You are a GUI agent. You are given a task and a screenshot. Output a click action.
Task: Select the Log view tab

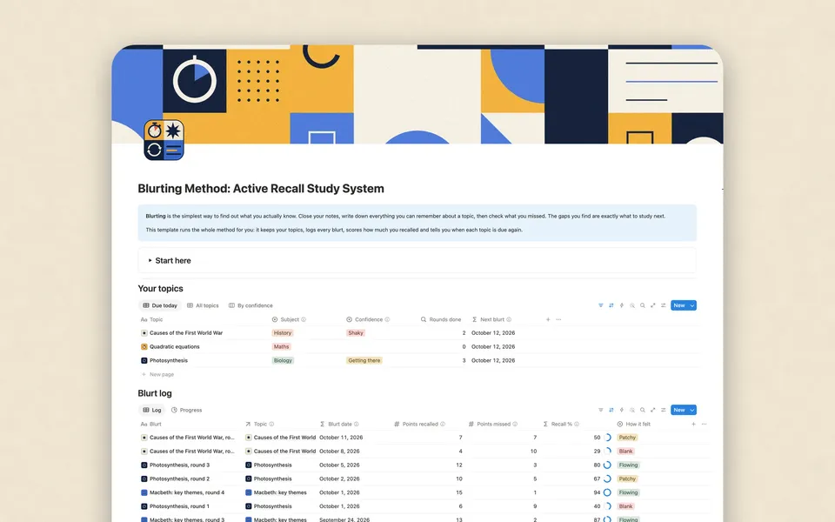pyautogui.click(x=151, y=410)
